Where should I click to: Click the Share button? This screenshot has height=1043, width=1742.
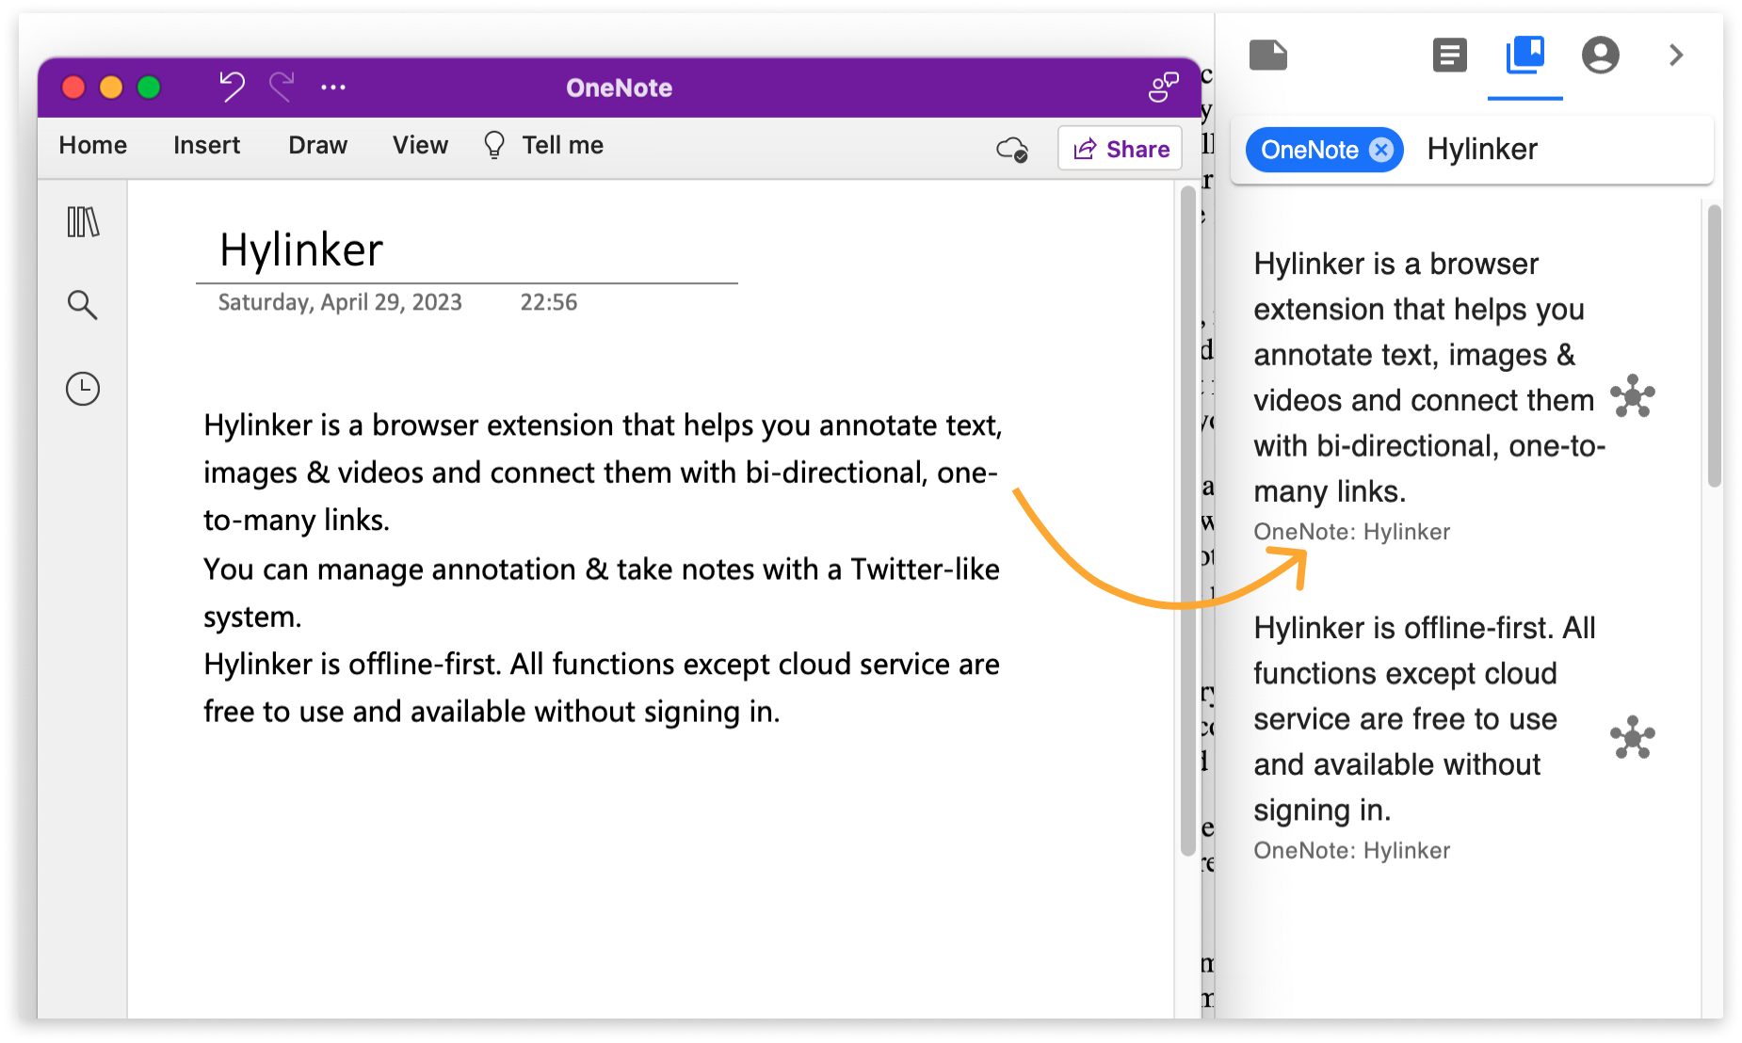coord(1120,149)
